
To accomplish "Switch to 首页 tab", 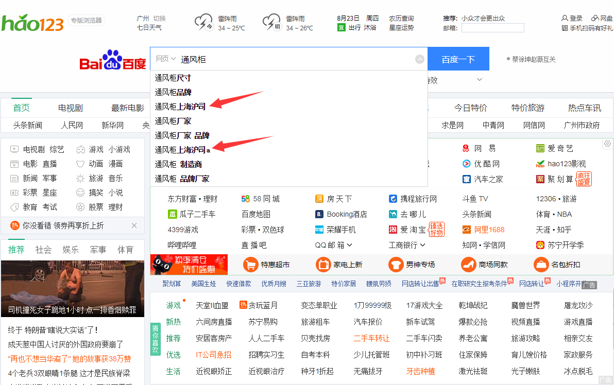I will (x=21, y=108).
